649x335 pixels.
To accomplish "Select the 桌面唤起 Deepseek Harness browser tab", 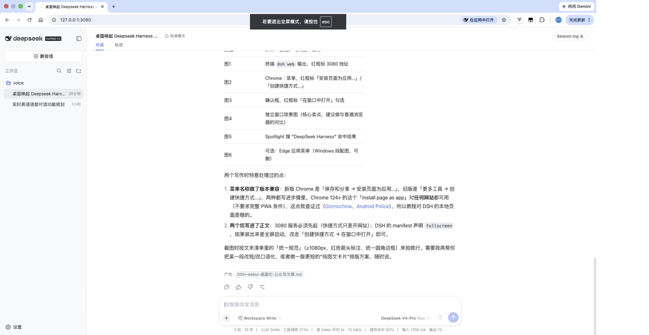I will pyautogui.click(x=71, y=7).
